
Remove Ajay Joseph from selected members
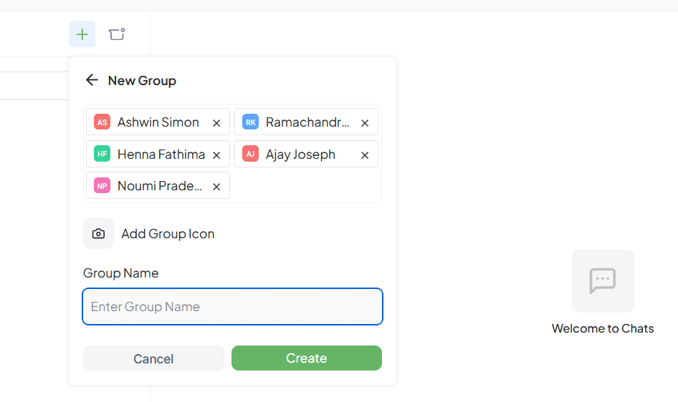365,155
